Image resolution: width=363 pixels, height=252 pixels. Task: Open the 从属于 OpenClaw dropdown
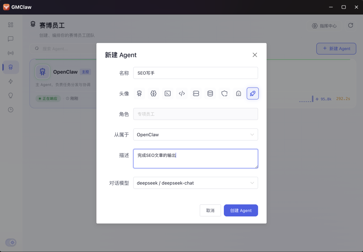pos(196,135)
